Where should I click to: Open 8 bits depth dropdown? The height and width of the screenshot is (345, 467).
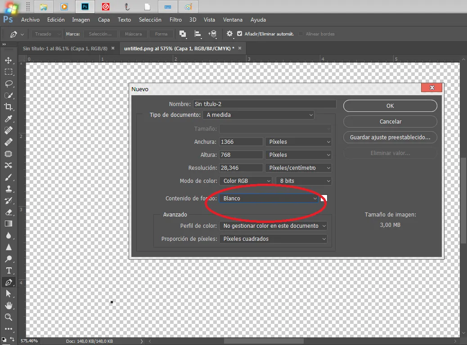pyautogui.click(x=304, y=181)
